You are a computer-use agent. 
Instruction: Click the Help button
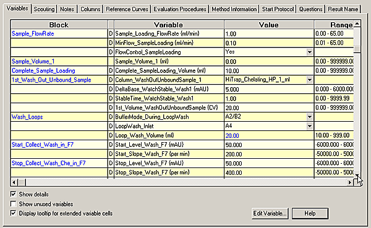click(310, 213)
